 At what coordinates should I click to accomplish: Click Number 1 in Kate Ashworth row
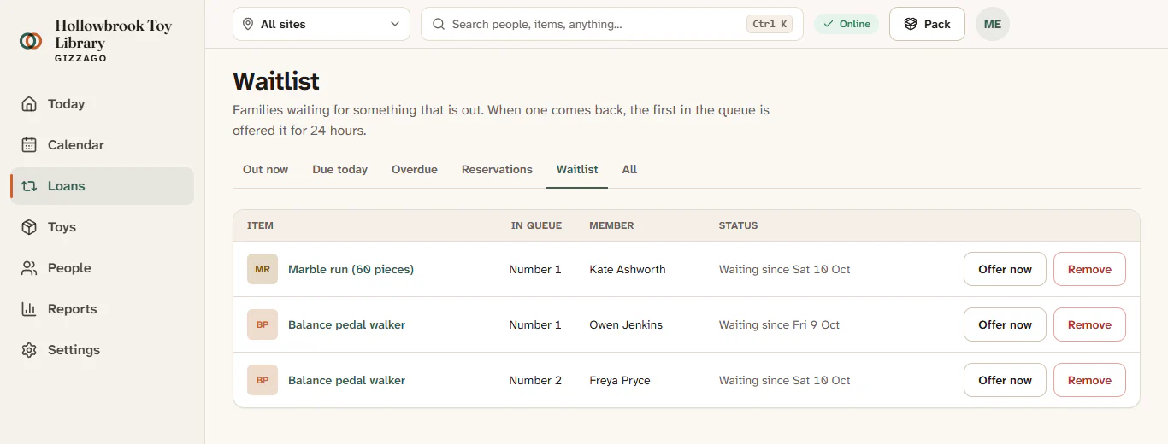(535, 269)
